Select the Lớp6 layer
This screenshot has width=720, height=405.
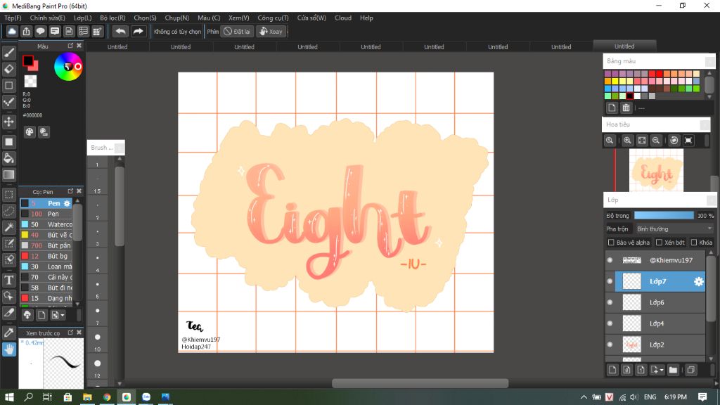coord(656,302)
